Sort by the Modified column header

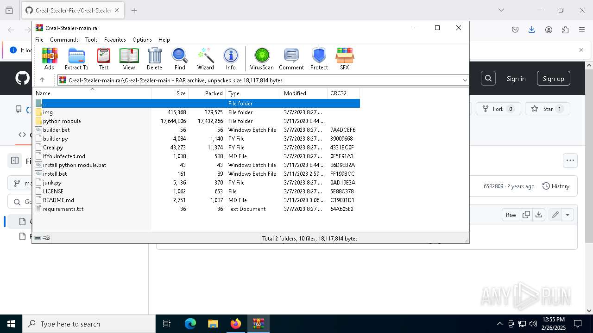tap(304, 93)
